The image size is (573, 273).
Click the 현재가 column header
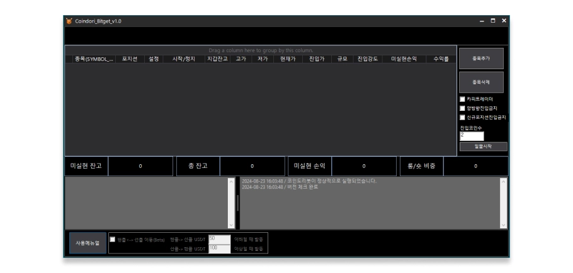(x=288, y=59)
